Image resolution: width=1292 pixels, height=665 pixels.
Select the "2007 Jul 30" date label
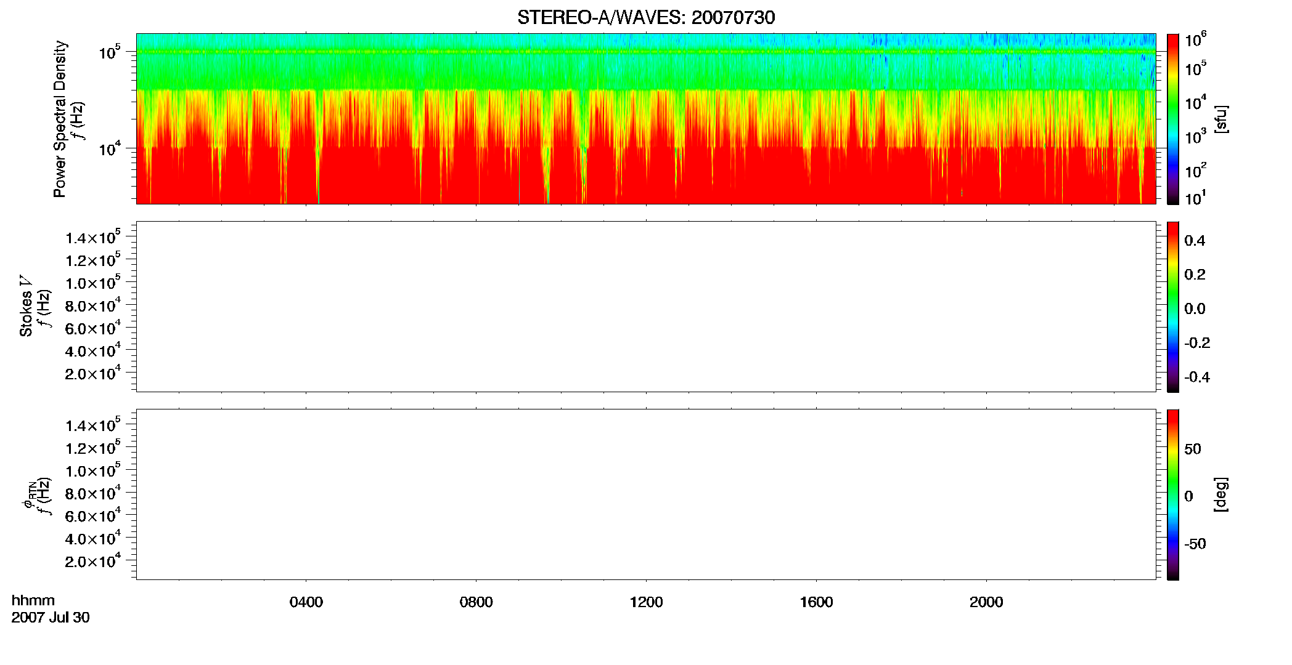click(x=51, y=617)
